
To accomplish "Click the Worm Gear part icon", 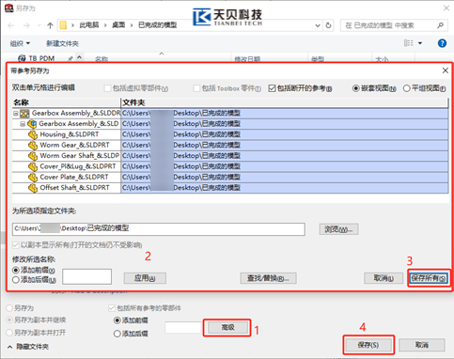I will click(33, 146).
